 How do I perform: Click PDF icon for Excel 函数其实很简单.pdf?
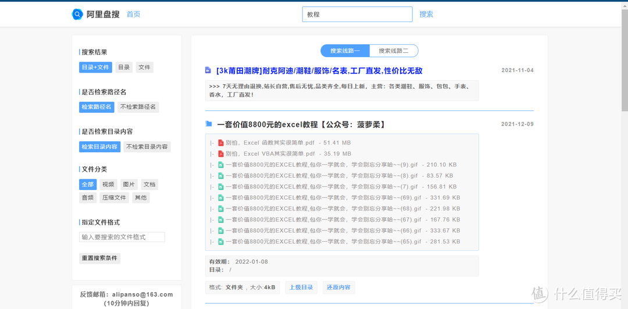tap(221, 142)
